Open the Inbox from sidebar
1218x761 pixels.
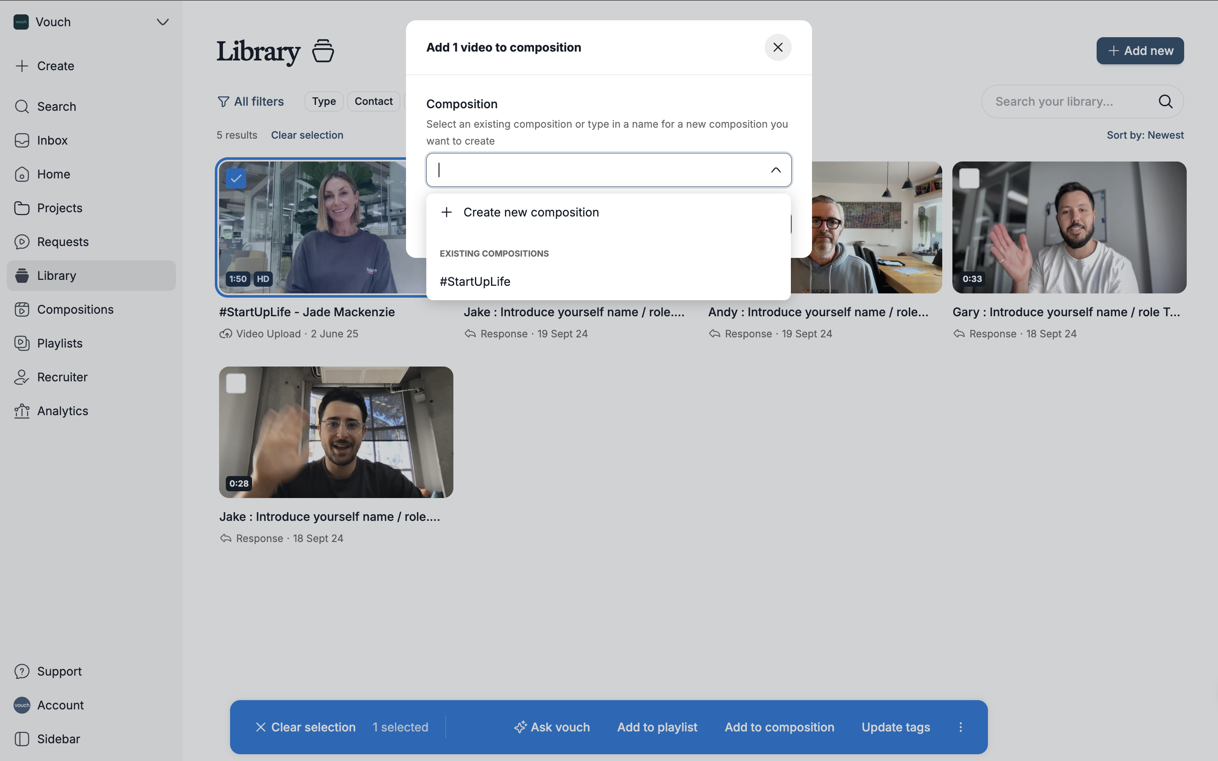click(52, 140)
